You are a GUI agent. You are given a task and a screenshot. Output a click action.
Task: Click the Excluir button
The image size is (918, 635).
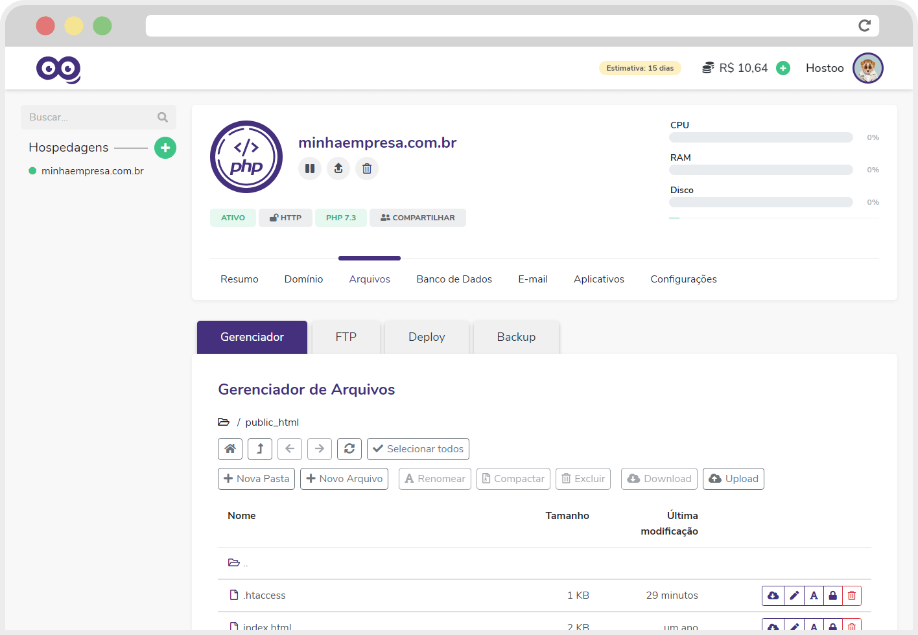[583, 479]
